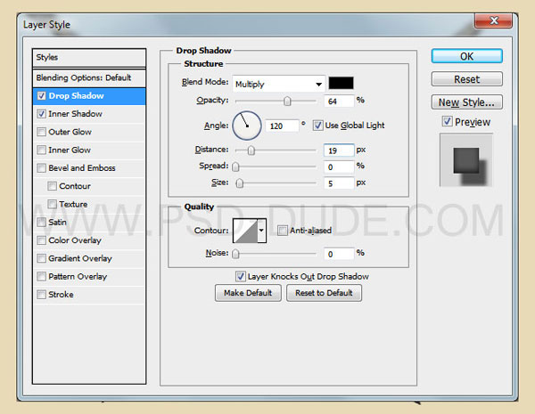Open the black shadow color swatch
535x414 pixels.
tap(341, 83)
